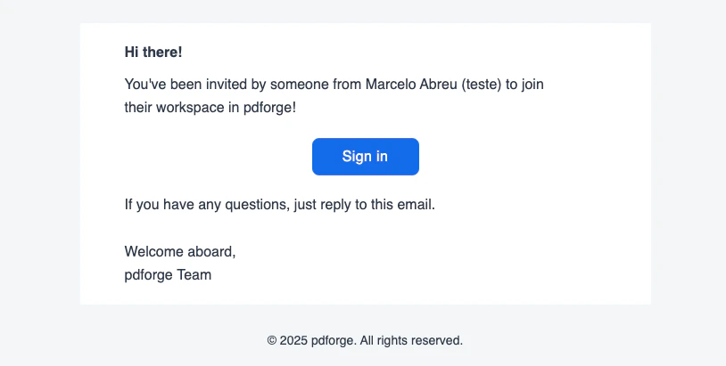Click the word "questions," in help sentence
Viewport: 726px width, 366px height.
pos(258,204)
